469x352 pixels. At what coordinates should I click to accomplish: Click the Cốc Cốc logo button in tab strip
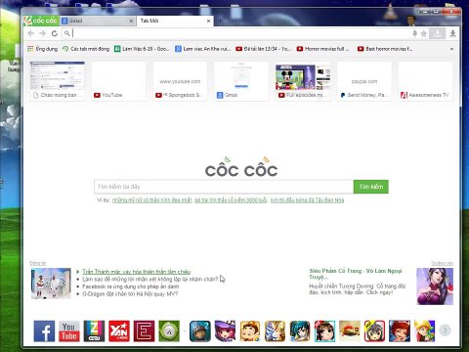pos(41,21)
